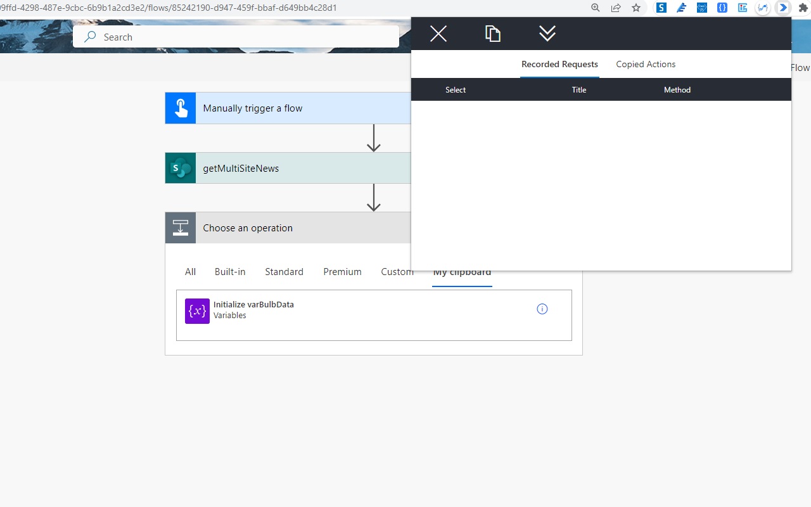Viewport: 811px width, 507px height.
Task: Click the double chevron down icon
Action: click(547, 34)
